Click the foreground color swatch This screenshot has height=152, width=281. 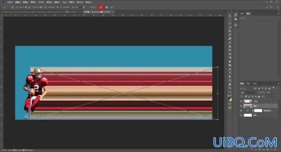pyautogui.click(x=229, y=99)
